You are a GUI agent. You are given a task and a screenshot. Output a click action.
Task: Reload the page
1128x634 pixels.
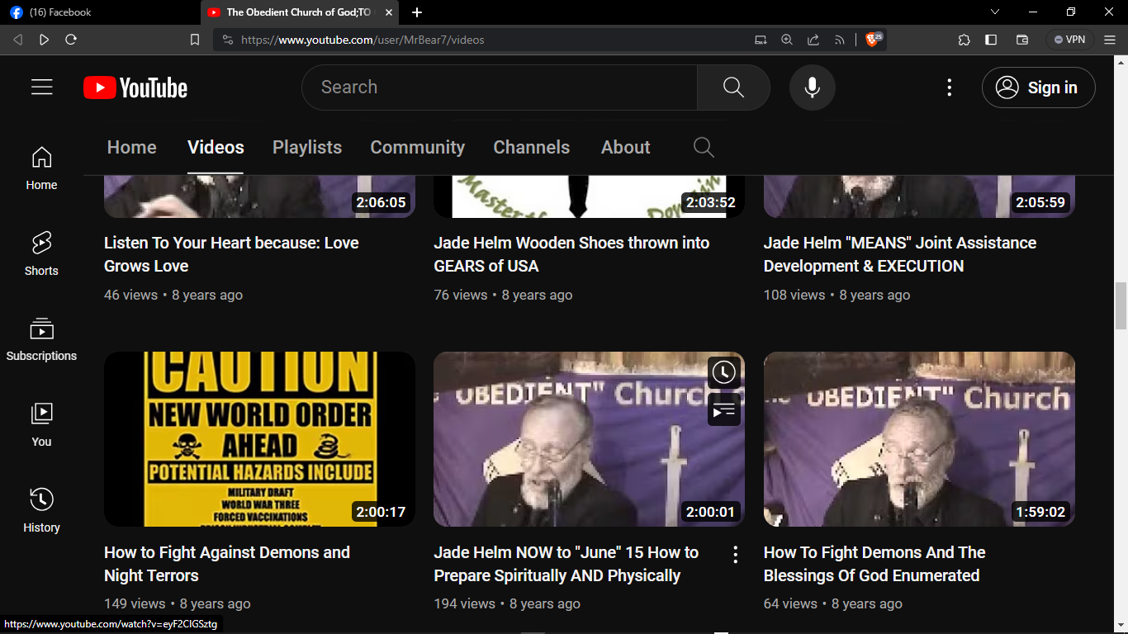(71, 40)
